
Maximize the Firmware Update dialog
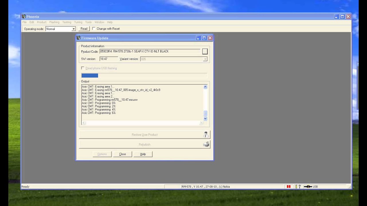[204, 38]
